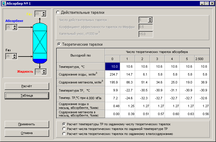Click absorbent water content cell 1.25
The width and height of the screenshot is (216, 142).
(127, 106)
